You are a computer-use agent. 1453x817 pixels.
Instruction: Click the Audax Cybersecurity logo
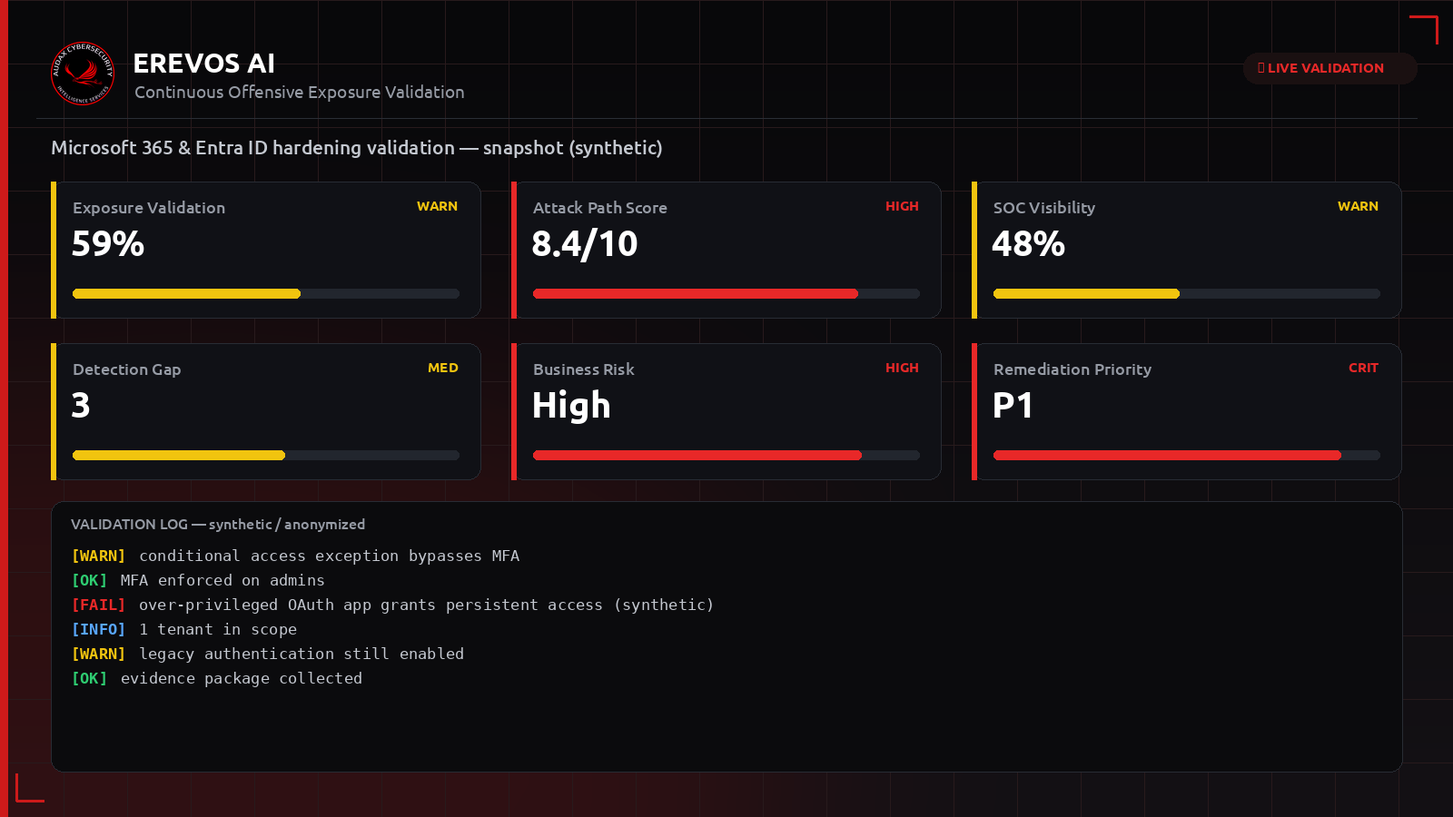click(x=83, y=74)
